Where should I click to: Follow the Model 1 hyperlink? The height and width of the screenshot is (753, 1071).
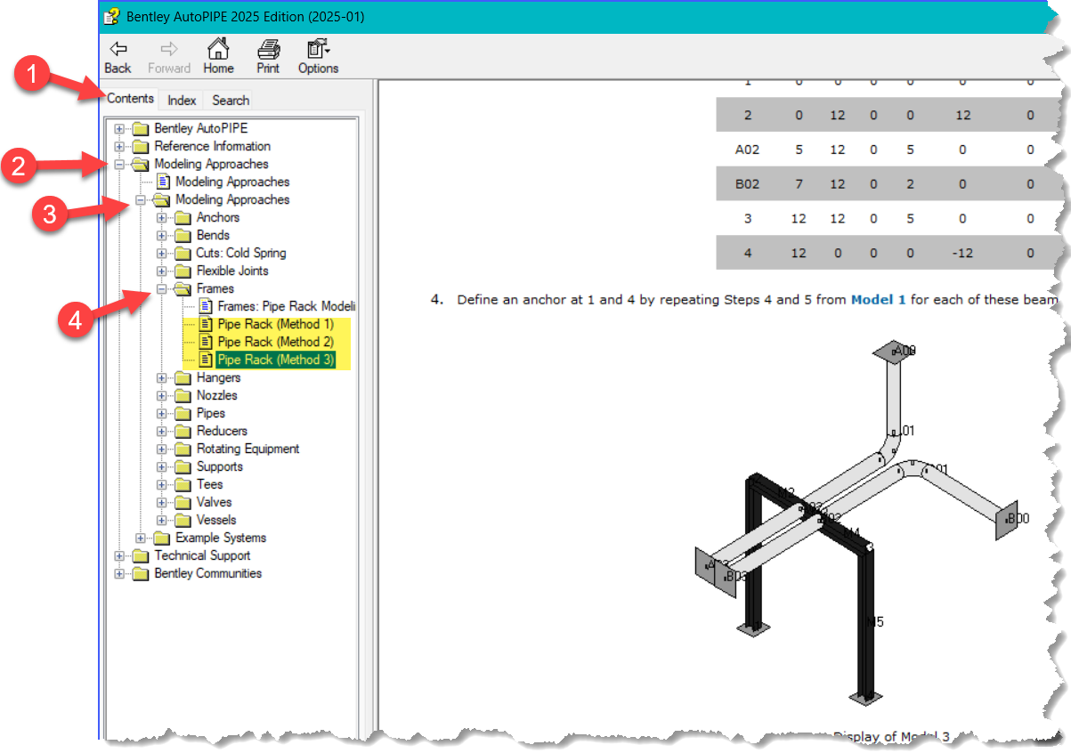point(878,300)
